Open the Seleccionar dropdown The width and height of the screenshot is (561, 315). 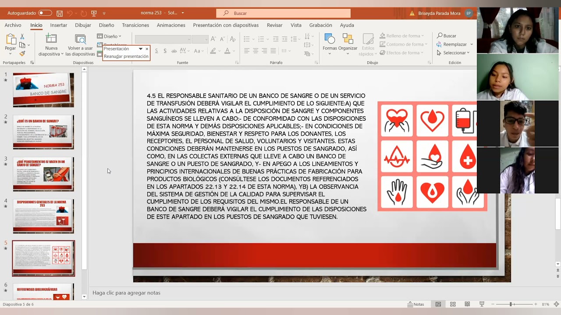(453, 53)
